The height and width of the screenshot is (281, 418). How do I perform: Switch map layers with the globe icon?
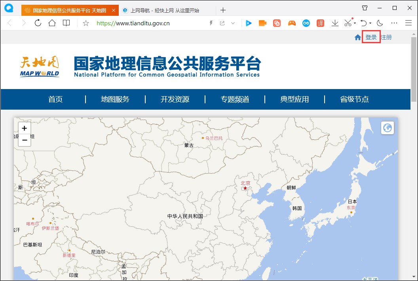pos(388,127)
